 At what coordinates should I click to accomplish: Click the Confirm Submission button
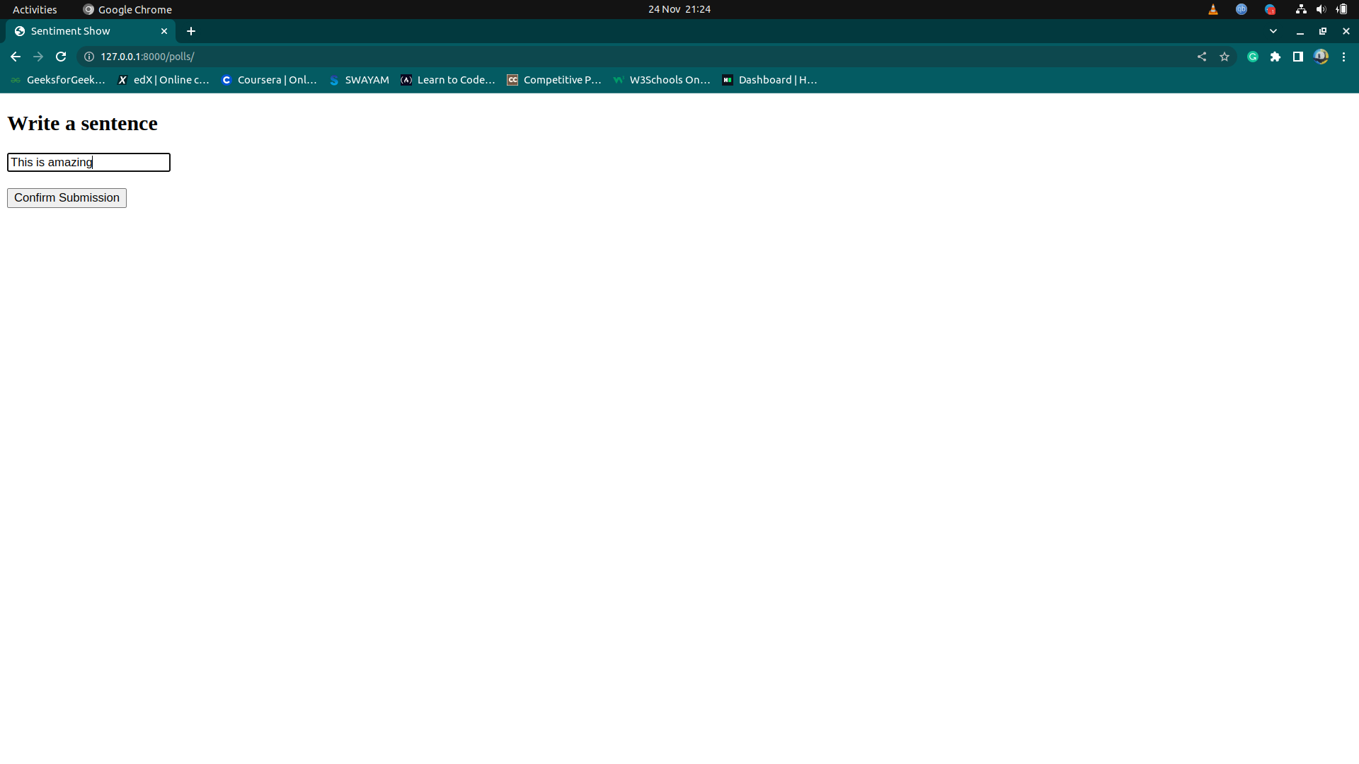[x=66, y=198]
